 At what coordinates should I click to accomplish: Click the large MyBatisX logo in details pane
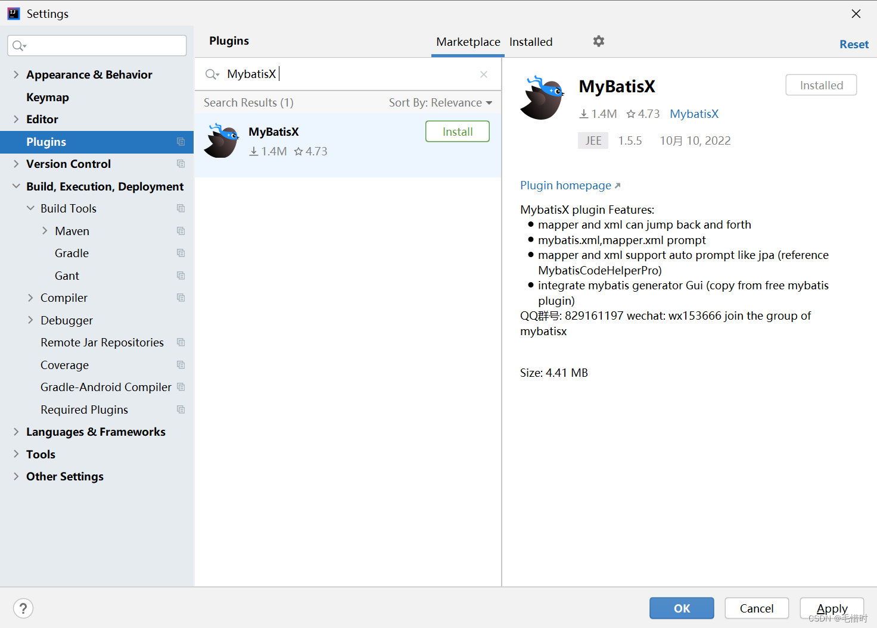542,98
